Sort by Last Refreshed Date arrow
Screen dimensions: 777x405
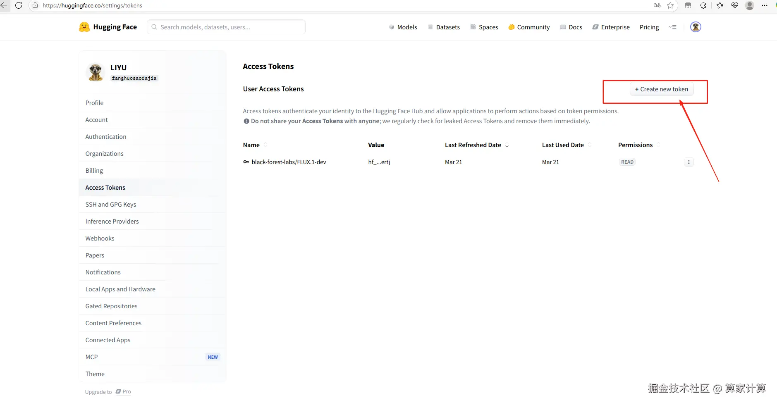click(x=507, y=145)
